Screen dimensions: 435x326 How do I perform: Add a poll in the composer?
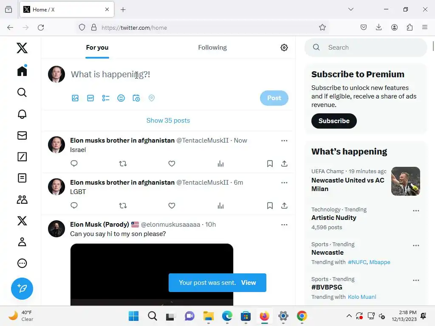pyautogui.click(x=106, y=98)
